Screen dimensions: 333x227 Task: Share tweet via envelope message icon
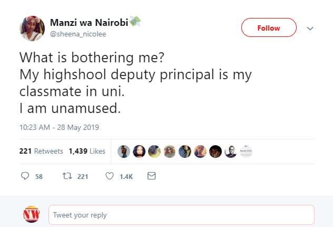151,176
